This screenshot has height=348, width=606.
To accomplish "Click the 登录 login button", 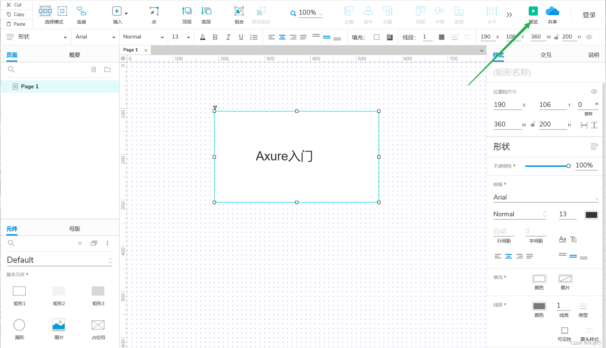I will pyautogui.click(x=589, y=15).
